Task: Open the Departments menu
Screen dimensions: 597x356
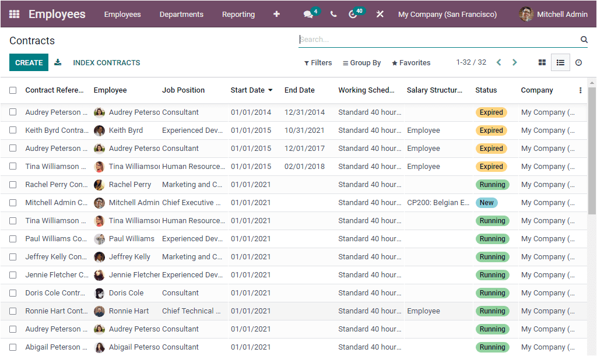Action: (x=181, y=15)
